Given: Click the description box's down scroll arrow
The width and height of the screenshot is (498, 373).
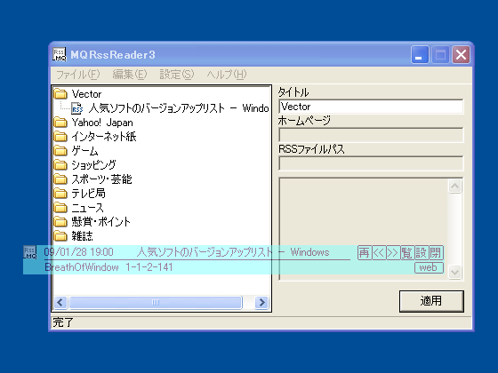Looking at the screenshot, I should click(454, 272).
